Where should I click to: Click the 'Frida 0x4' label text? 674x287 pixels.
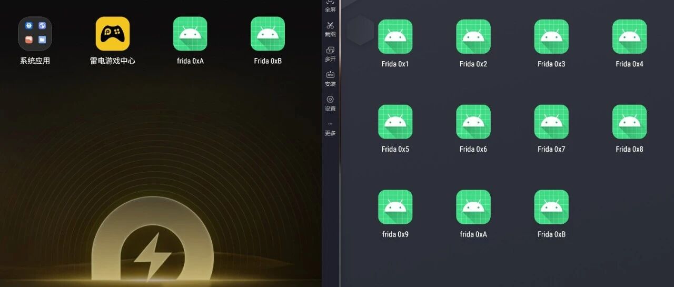(x=629, y=64)
